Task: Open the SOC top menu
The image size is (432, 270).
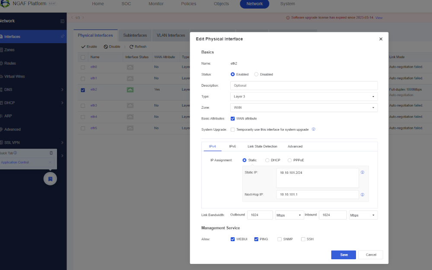Action: pos(126,4)
